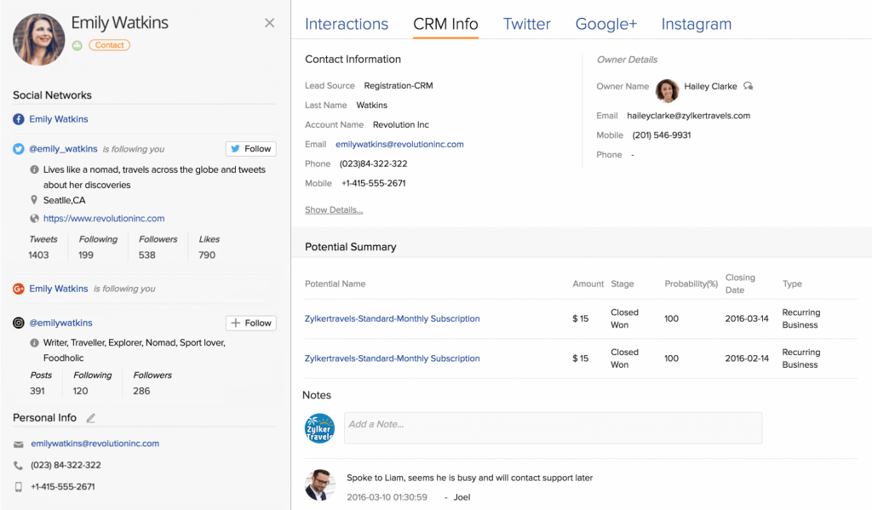Open the Twitter tab
Viewport: 872px width, 510px height.
click(526, 25)
